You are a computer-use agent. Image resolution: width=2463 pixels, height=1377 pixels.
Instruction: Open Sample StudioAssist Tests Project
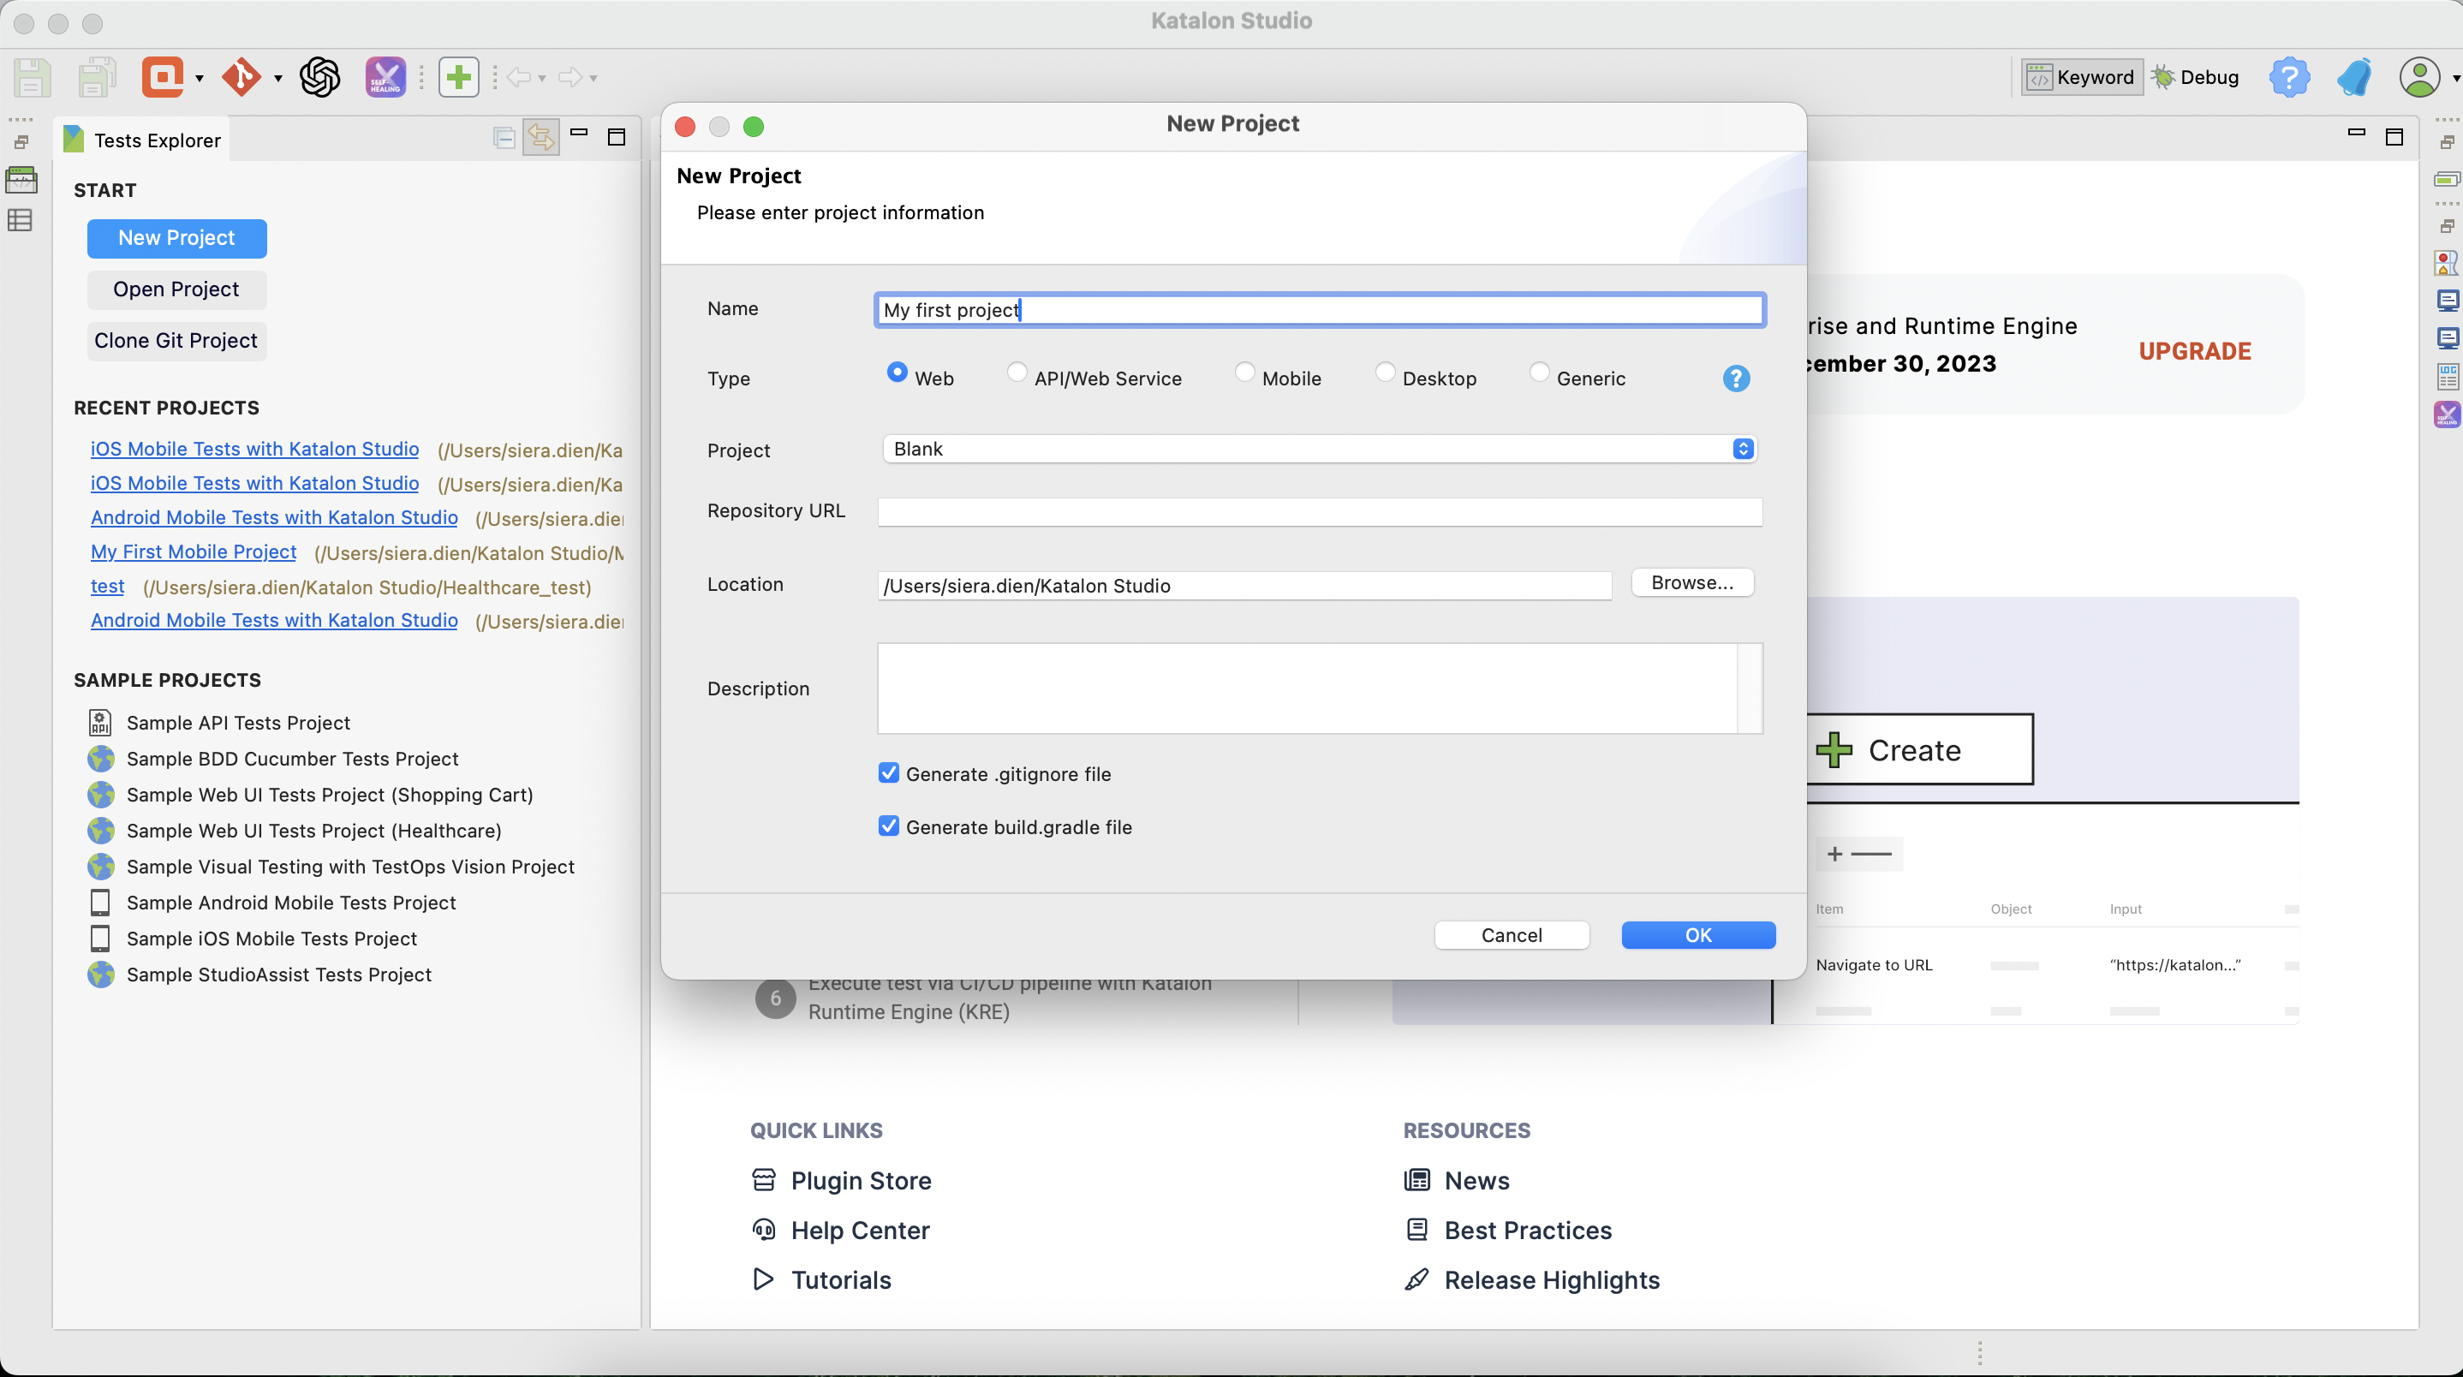[279, 975]
